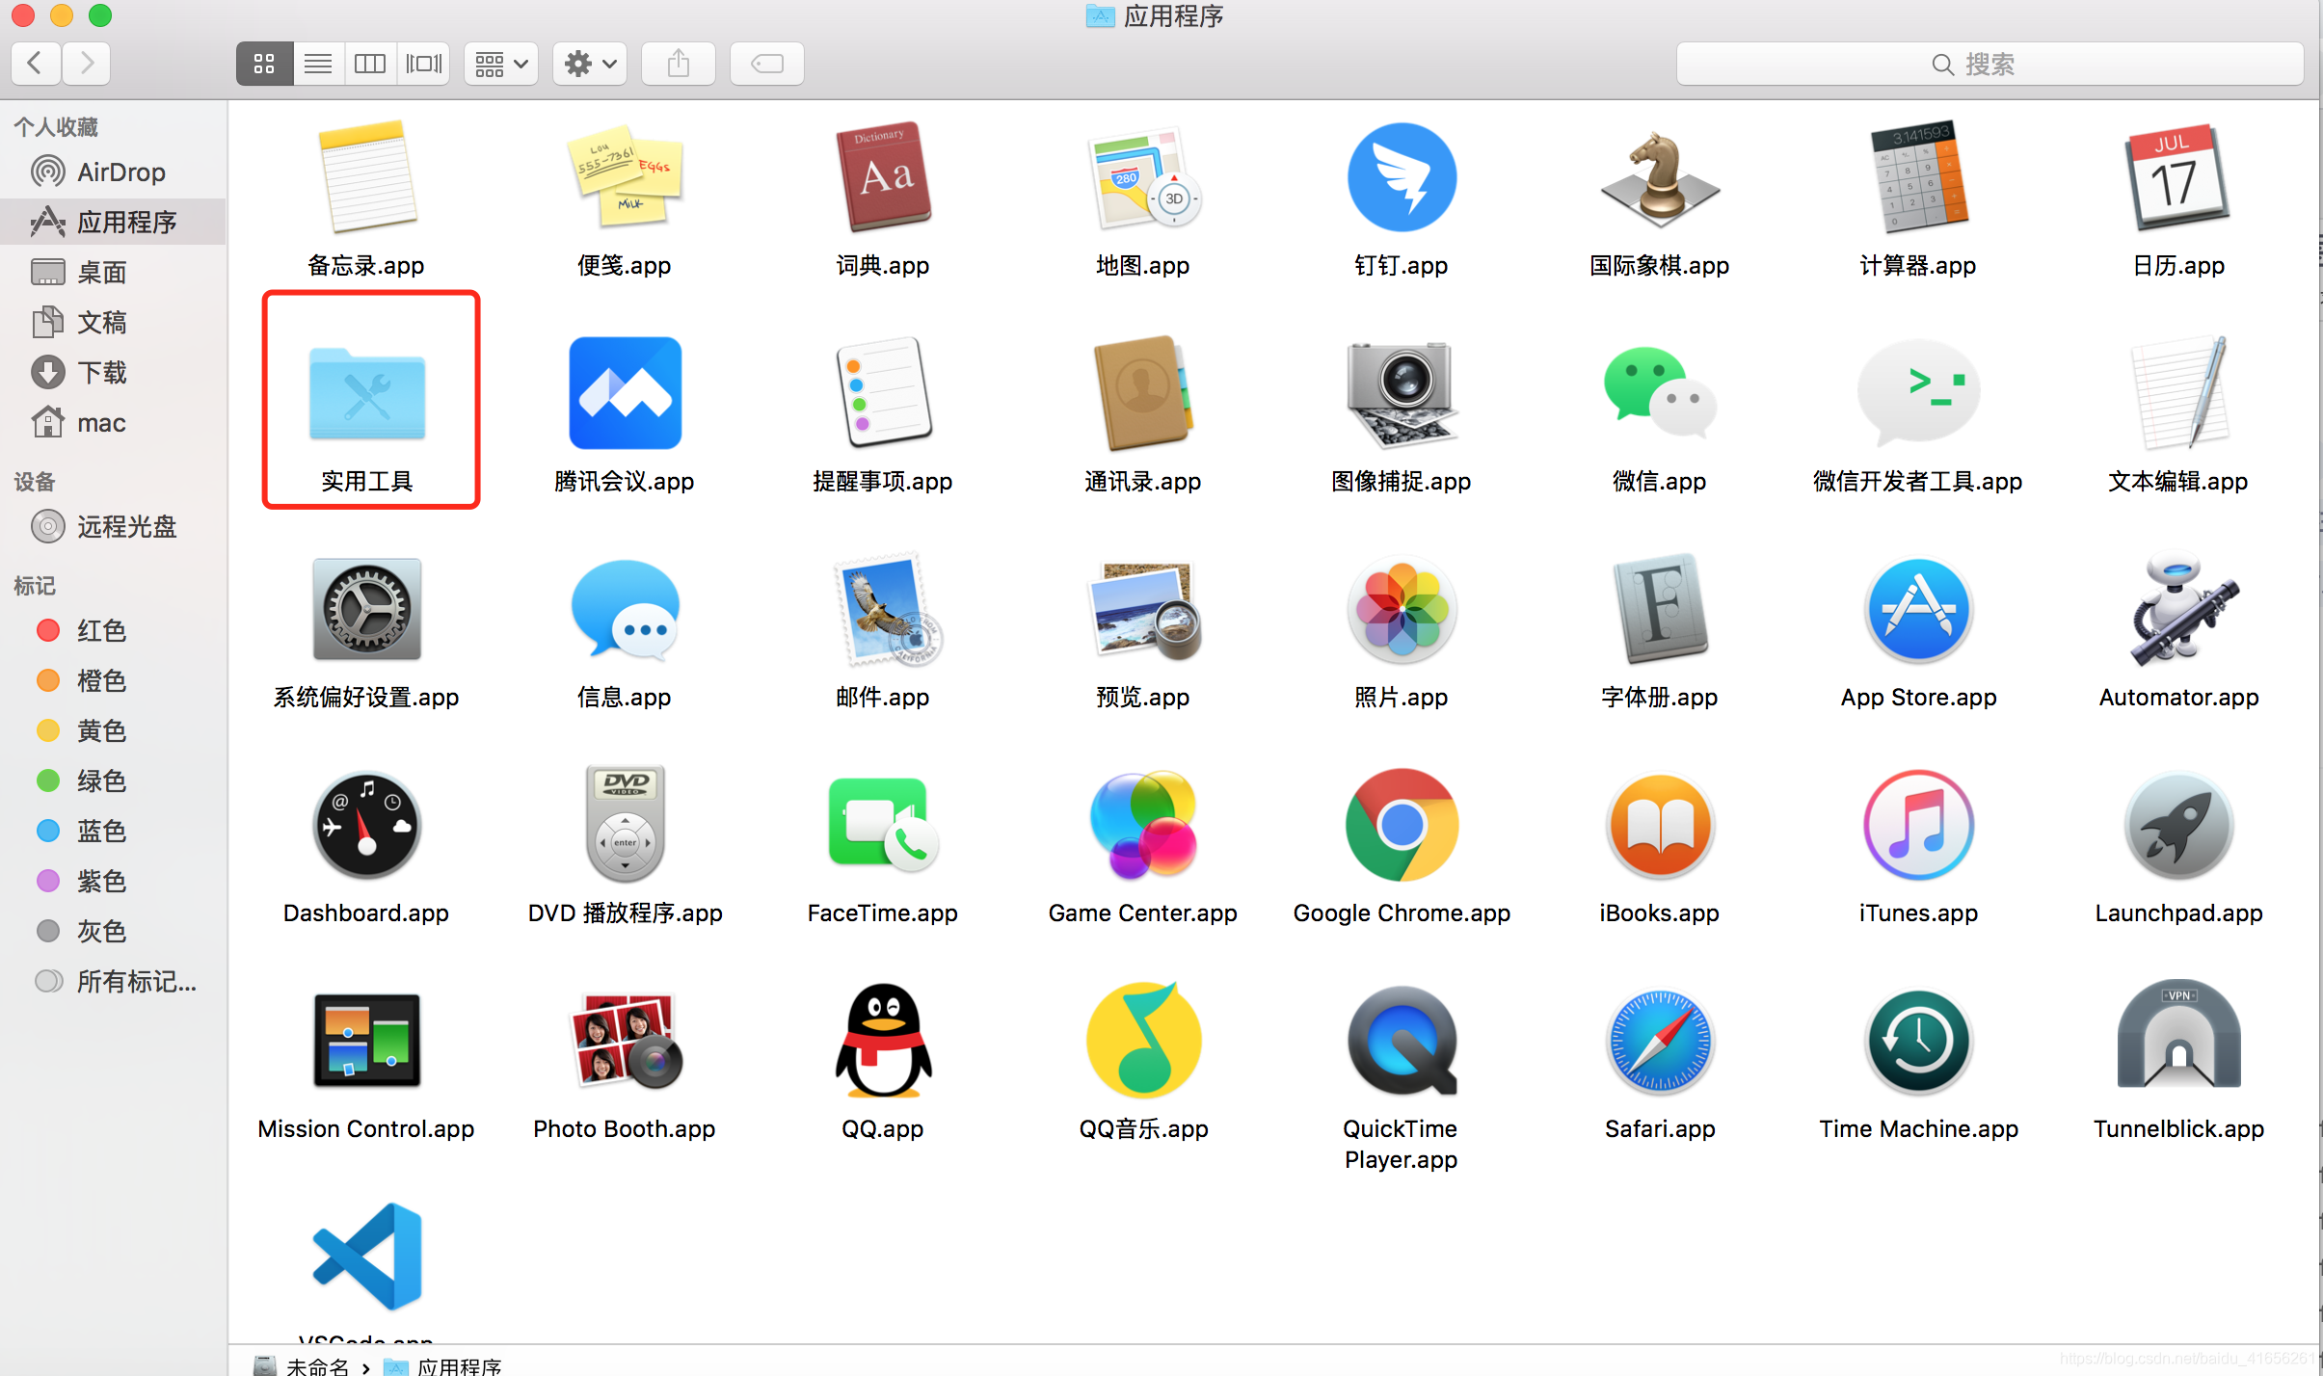Open the 信息 Messages app

[x=625, y=609]
